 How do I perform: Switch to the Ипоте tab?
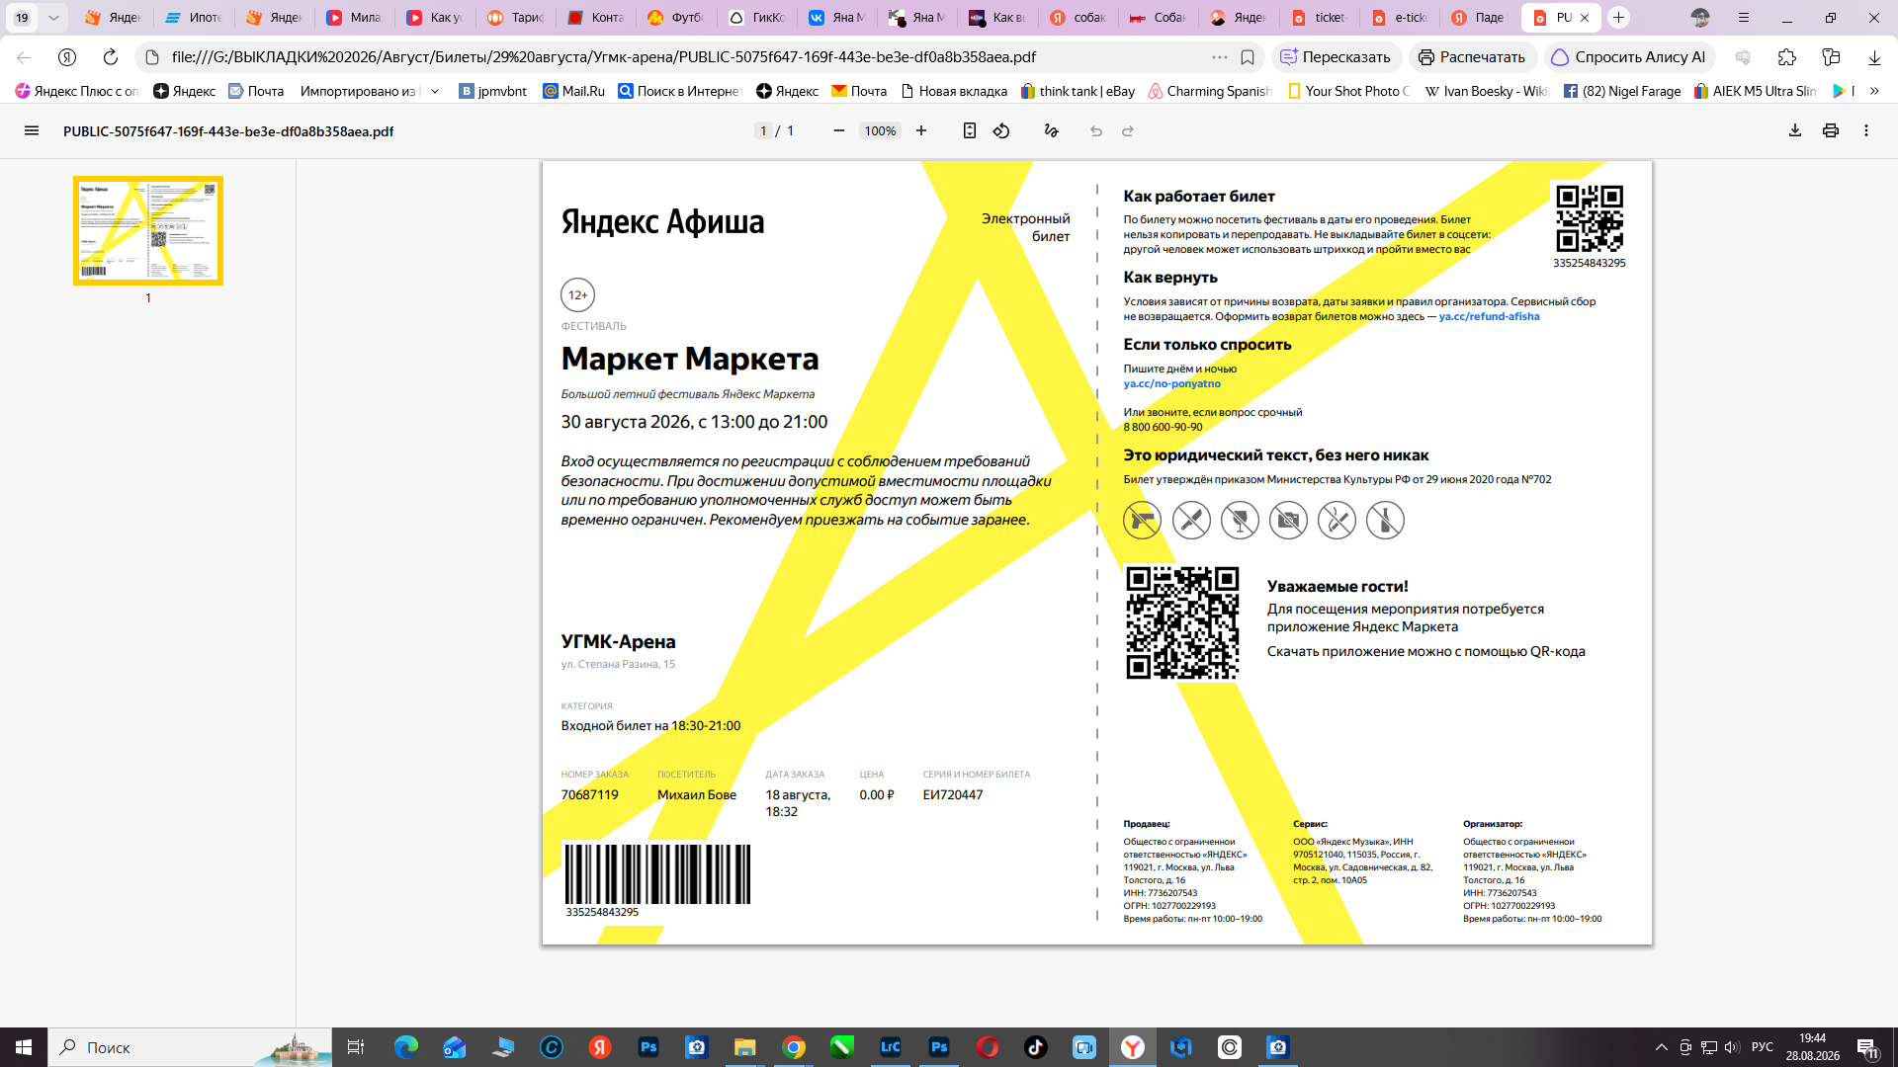194,18
